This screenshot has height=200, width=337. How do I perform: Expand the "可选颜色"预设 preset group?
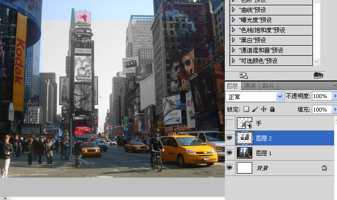pos(233,61)
